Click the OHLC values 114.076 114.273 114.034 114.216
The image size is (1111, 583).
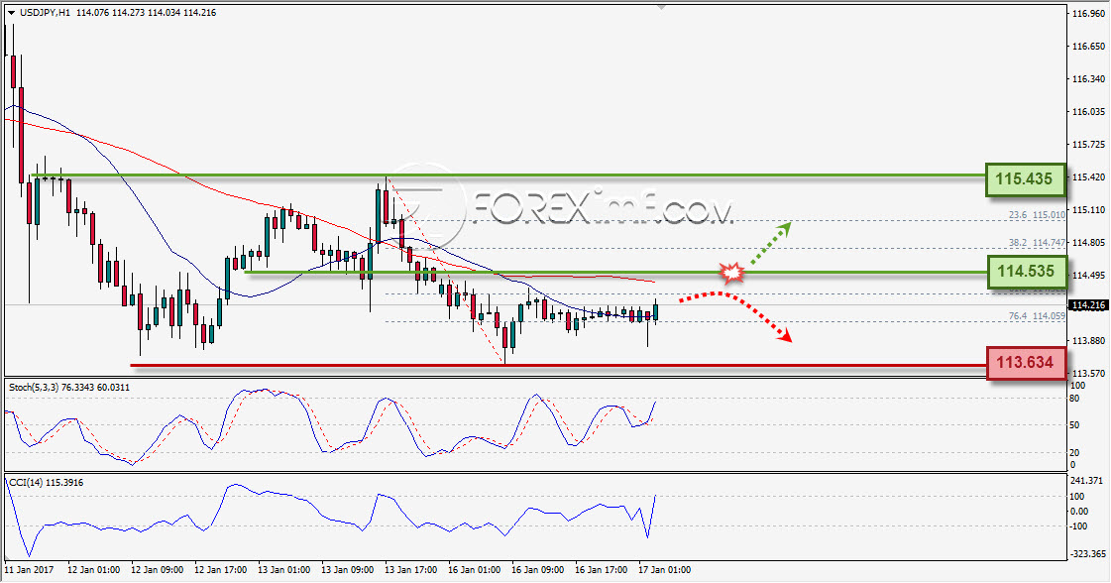[146, 13]
